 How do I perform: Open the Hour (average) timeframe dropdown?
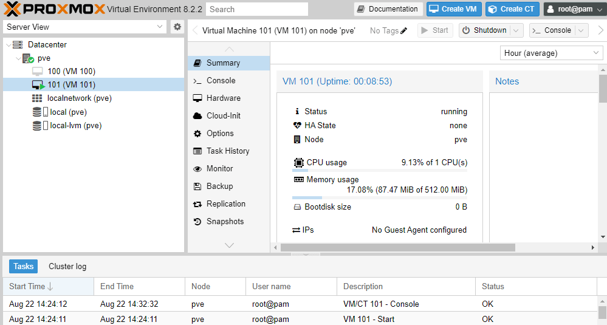tap(596, 53)
